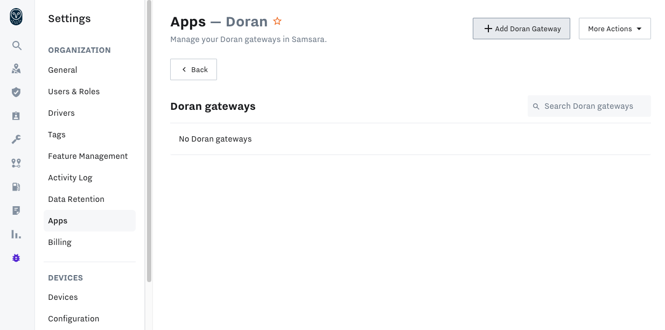Open the Maintenance wrench icon

click(16, 139)
